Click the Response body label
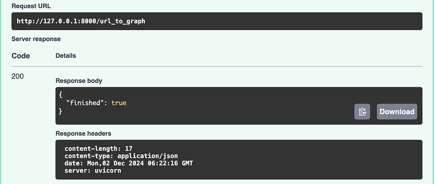Screen dimensions: 435x184 coord(79,81)
